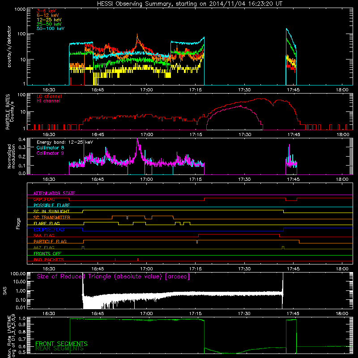Click the orange 6-12 keV peak before 17:00
The width and height of the screenshot is (358, 358).
(x=137, y=36)
